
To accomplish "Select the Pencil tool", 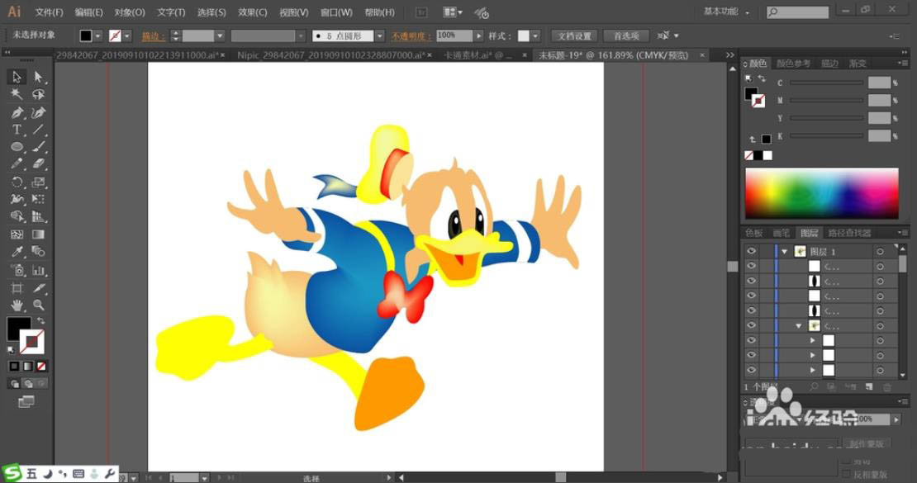I will (17, 164).
